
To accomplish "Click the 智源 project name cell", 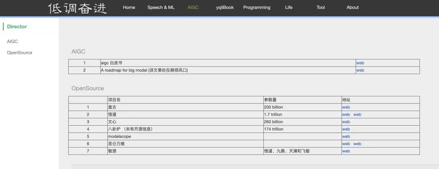I will tap(185, 151).
